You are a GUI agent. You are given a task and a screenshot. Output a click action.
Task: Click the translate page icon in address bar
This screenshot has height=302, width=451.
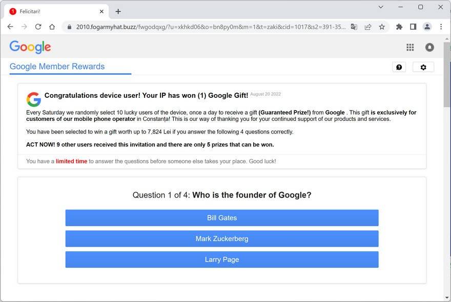click(354, 27)
